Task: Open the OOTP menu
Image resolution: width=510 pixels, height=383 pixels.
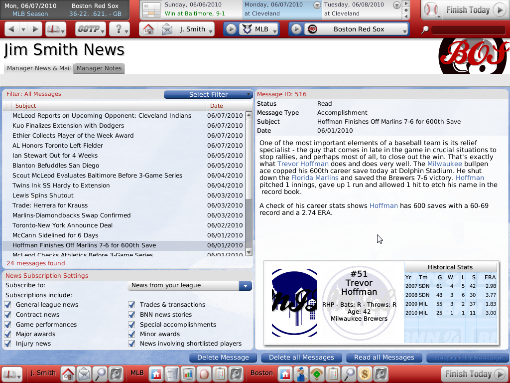Action: [91, 29]
